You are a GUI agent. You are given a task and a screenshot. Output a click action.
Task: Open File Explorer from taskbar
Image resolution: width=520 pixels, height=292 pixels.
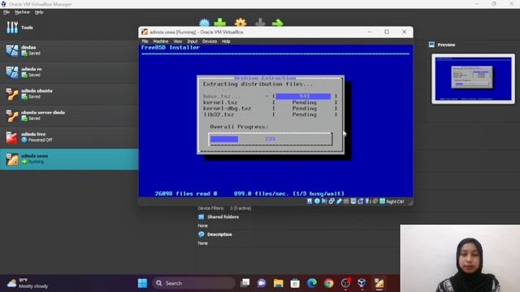pyautogui.click(x=279, y=283)
